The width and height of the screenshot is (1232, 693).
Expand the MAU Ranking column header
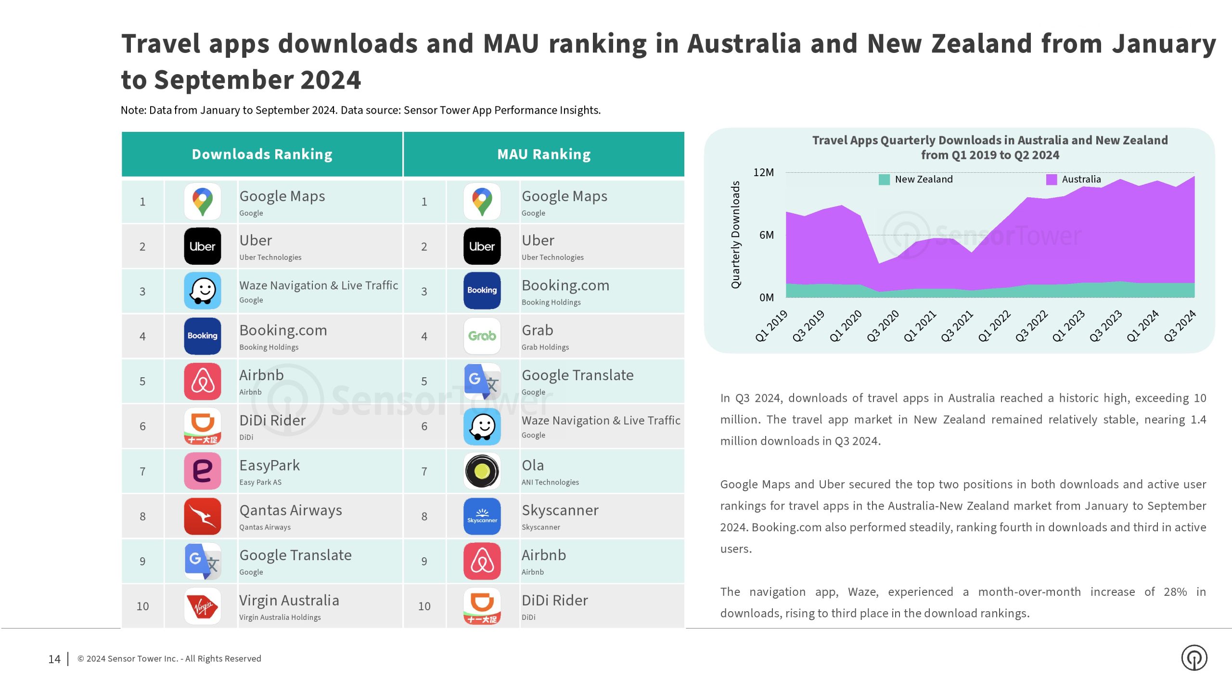[541, 154]
